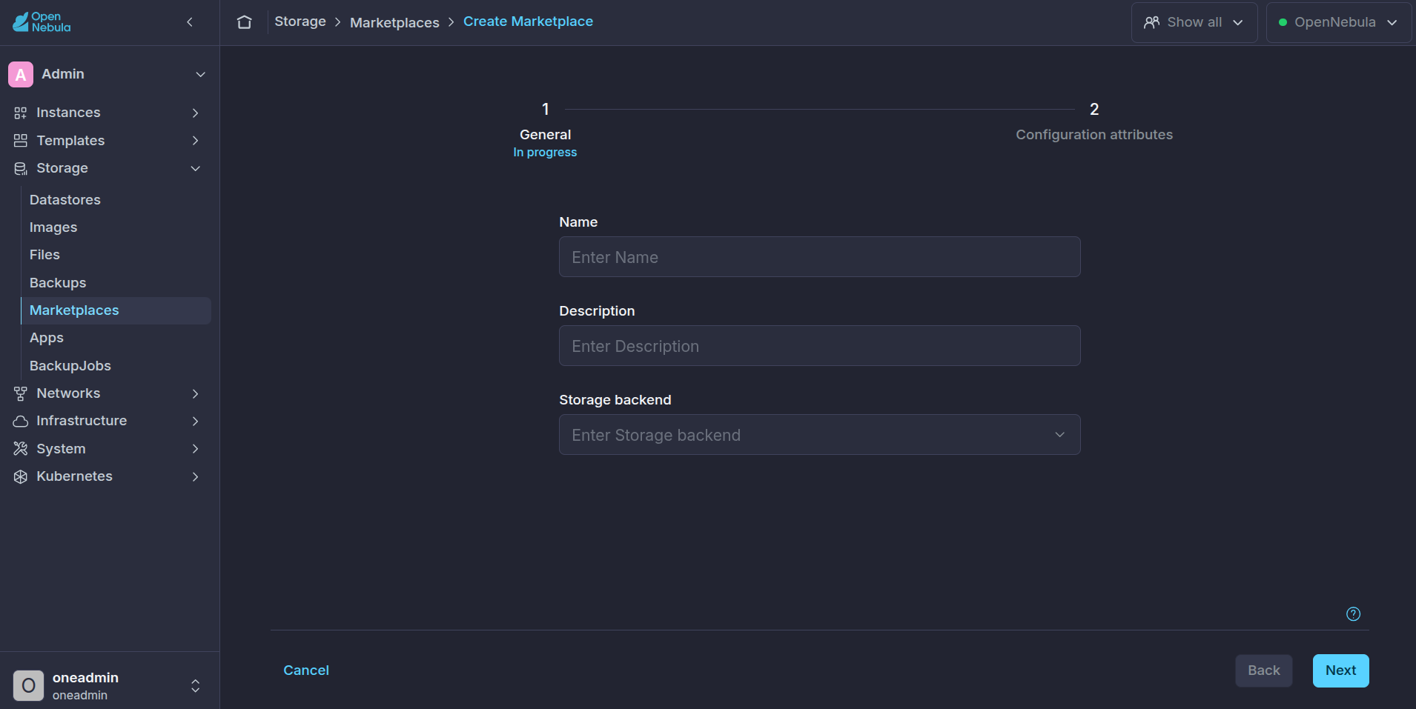This screenshot has width=1416, height=709.
Task: Focus the Enter Description field
Action: pyautogui.click(x=819, y=346)
